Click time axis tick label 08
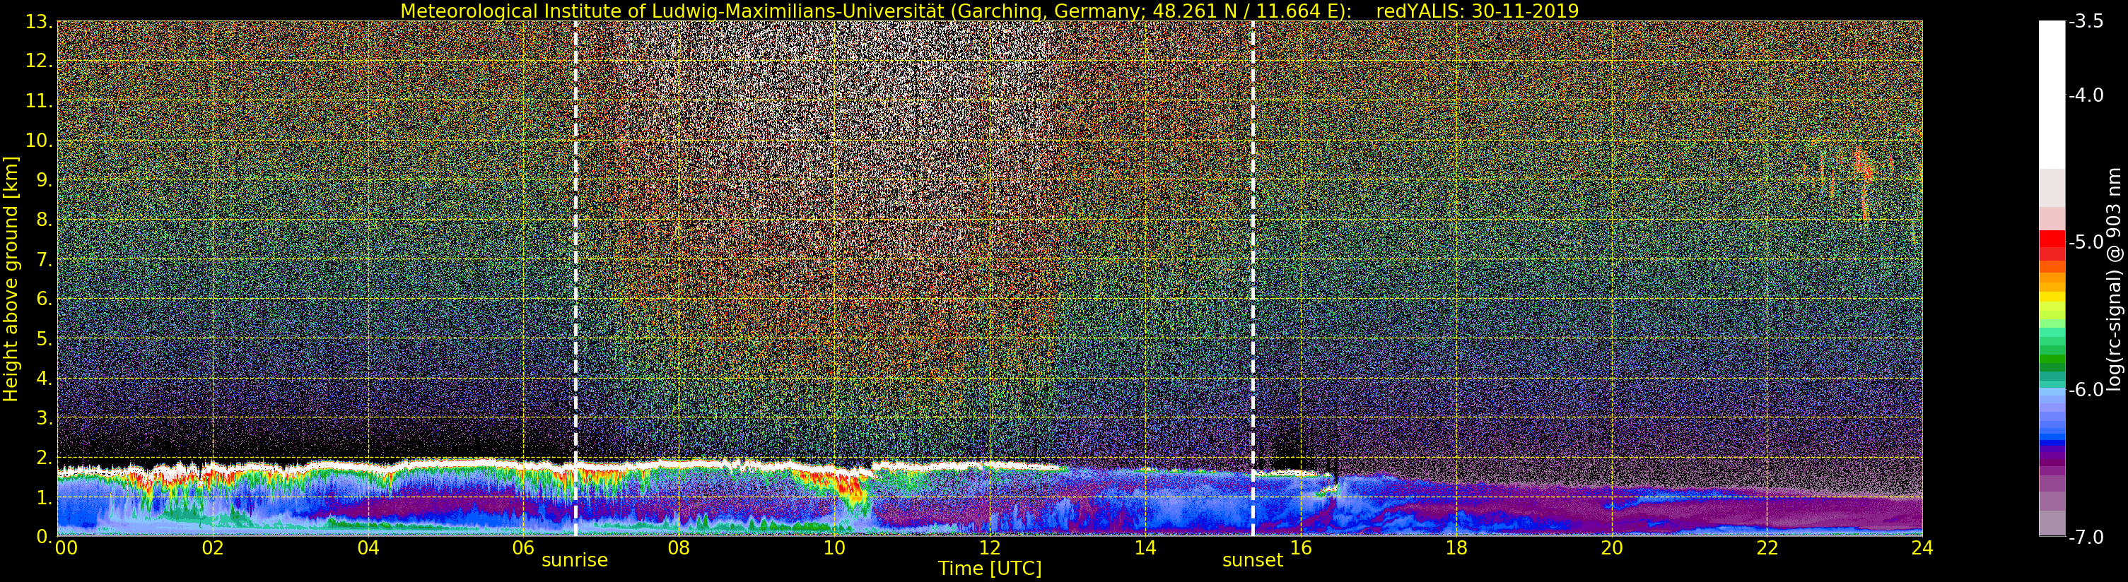Image resolution: width=2128 pixels, height=582 pixels. pos(679,548)
